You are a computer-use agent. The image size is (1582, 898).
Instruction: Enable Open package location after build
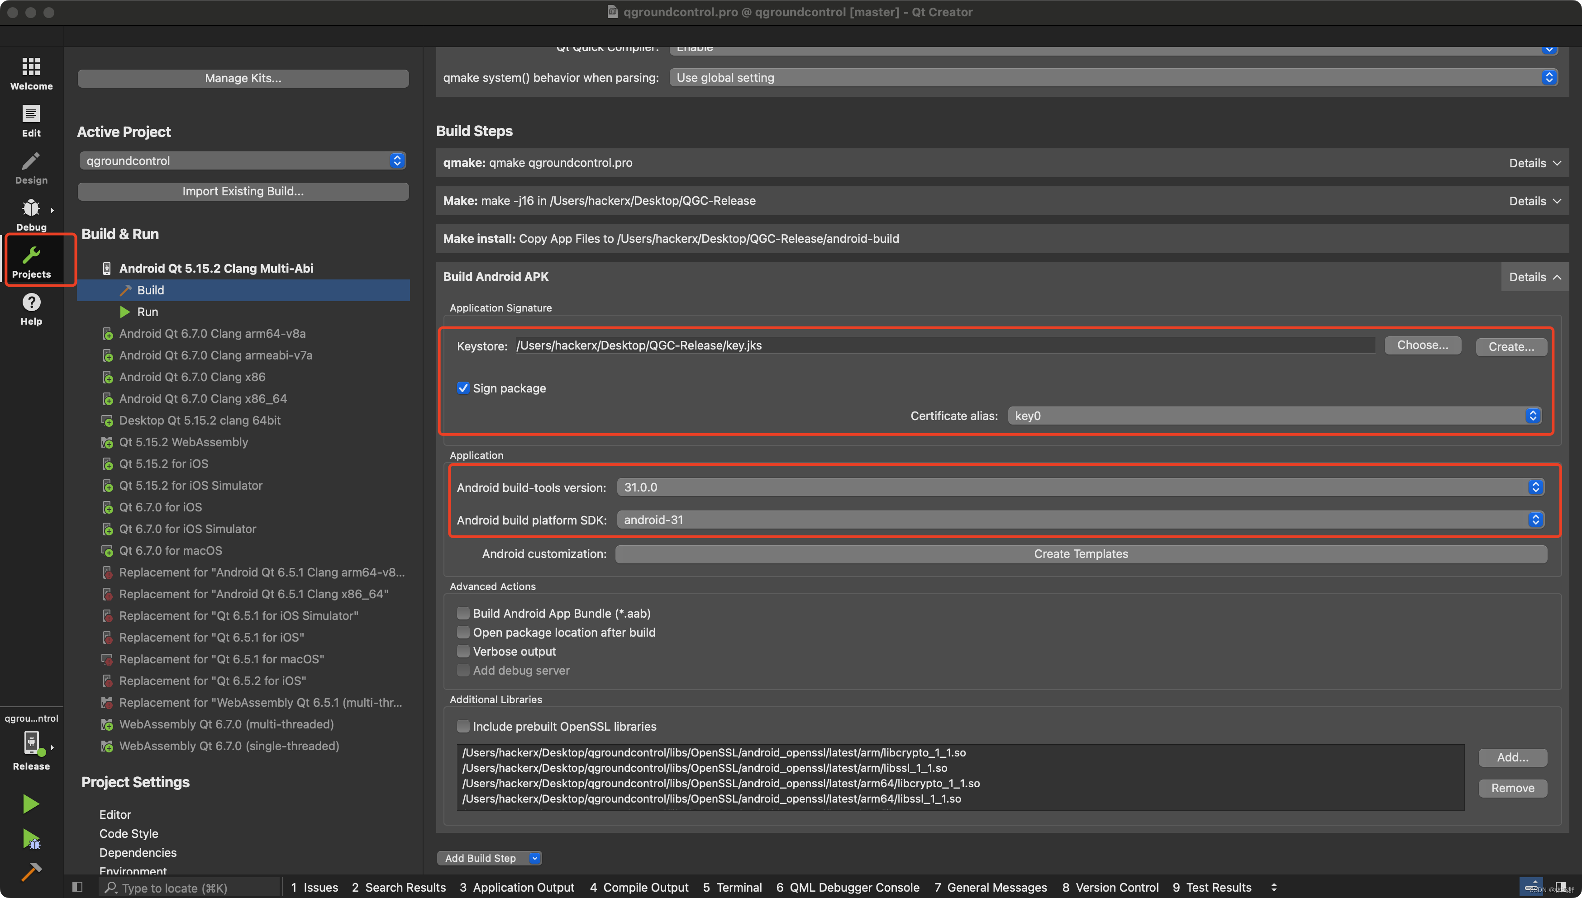click(x=463, y=632)
